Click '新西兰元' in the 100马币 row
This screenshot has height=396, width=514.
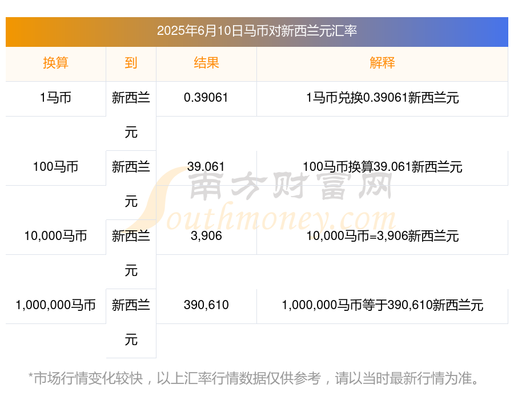click(131, 184)
